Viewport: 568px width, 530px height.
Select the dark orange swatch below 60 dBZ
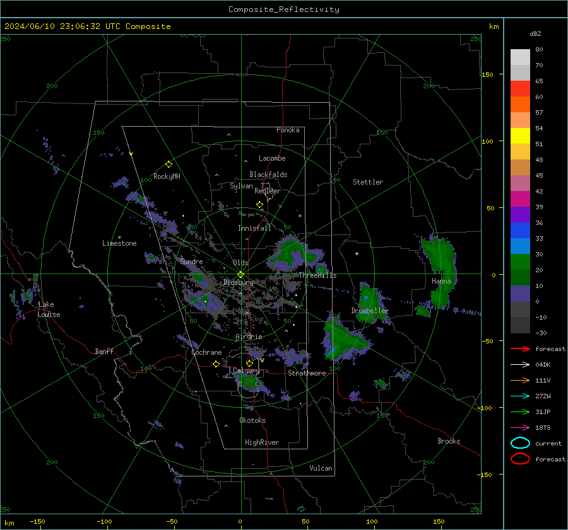click(x=520, y=105)
